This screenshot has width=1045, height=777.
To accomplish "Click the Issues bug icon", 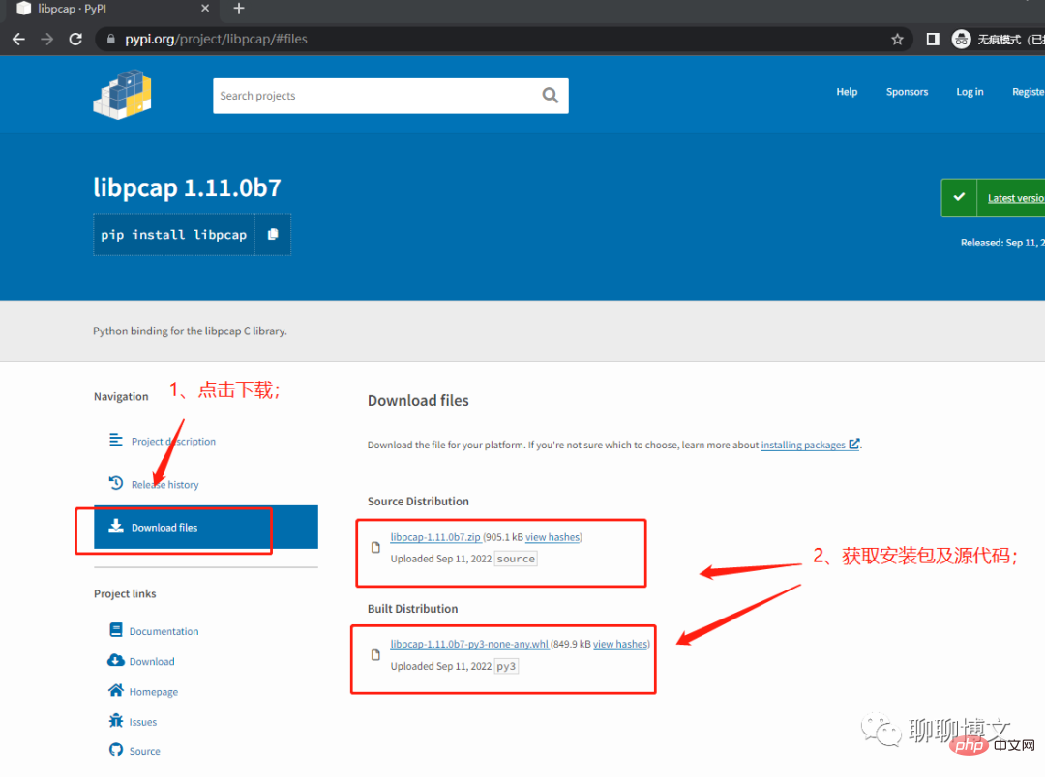I will point(116,720).
